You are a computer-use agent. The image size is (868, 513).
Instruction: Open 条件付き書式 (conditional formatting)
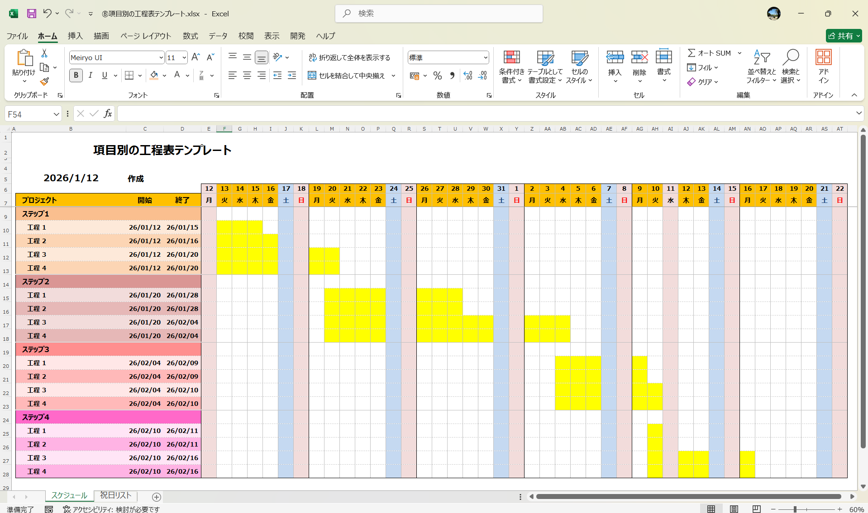pyautogui.click(x=511, y=67)
